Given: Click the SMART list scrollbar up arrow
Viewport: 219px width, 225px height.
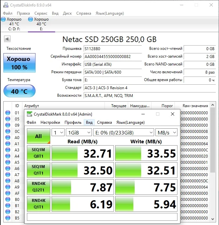Looking at the screenshot, I should click(x=213, y=105).
